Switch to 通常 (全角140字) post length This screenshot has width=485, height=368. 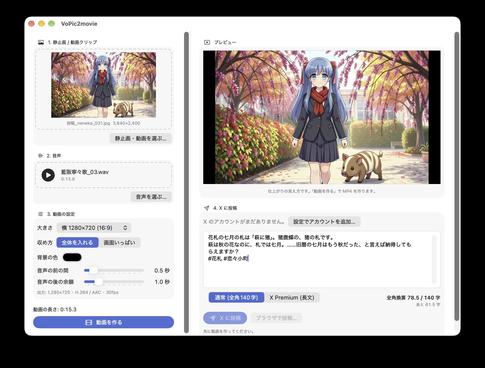[236, 298]
